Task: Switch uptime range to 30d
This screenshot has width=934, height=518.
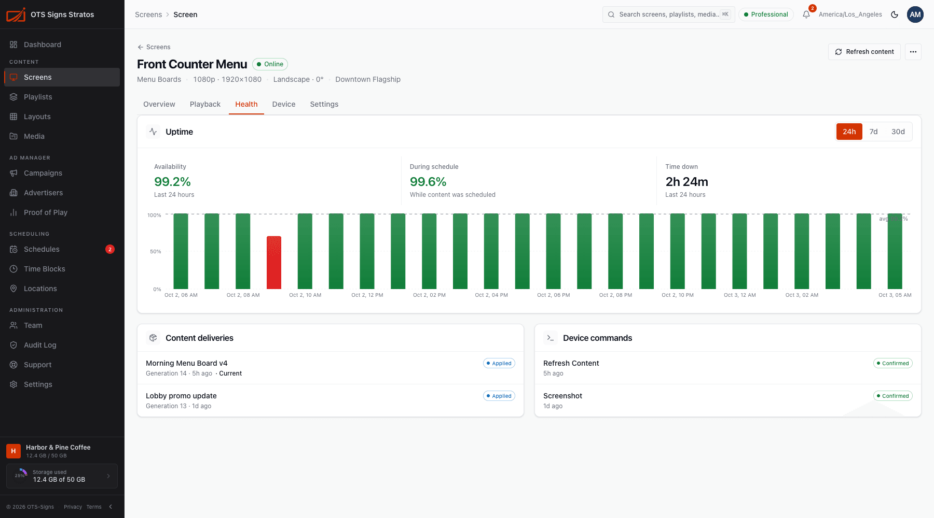Action: coord(898,132)
